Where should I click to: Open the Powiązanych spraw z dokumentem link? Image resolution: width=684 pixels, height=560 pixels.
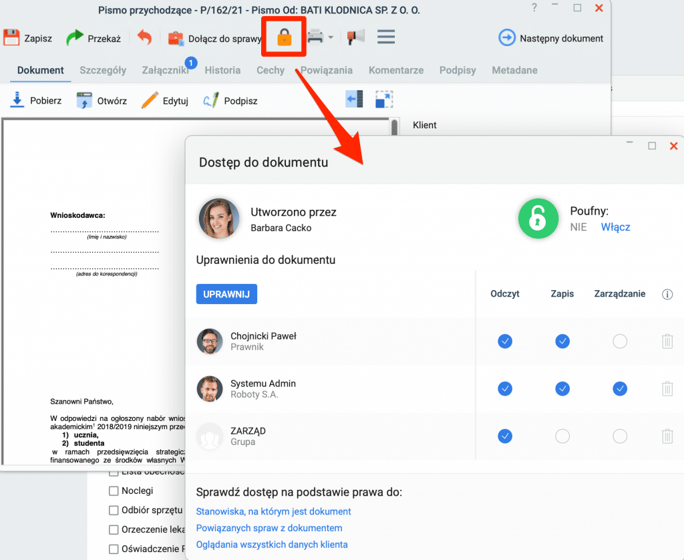coord(269,528)
